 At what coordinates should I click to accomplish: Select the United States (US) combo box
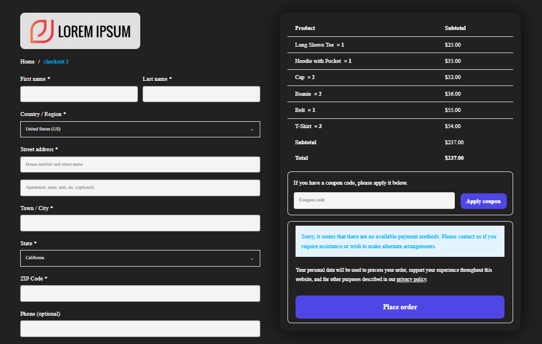click(x=140, y=129)
